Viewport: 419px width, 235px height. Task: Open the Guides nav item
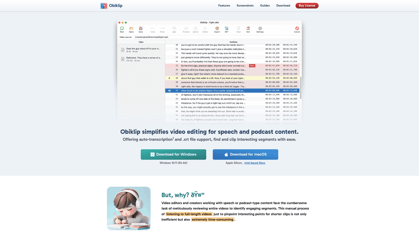(x=265, y=6)
